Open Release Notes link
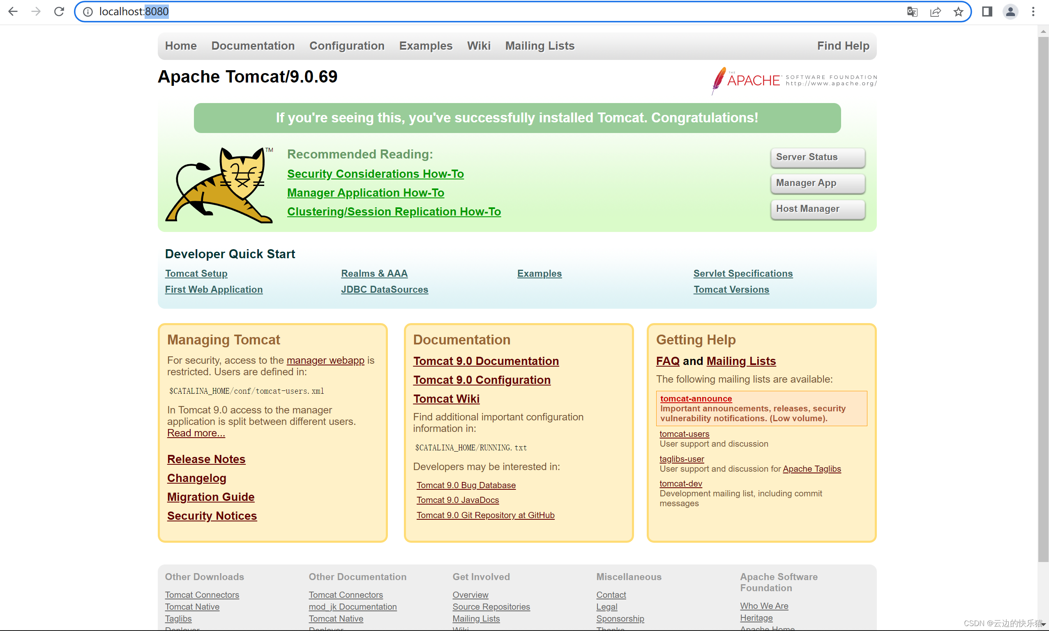 pyautogui.click(x=206, y=459)
